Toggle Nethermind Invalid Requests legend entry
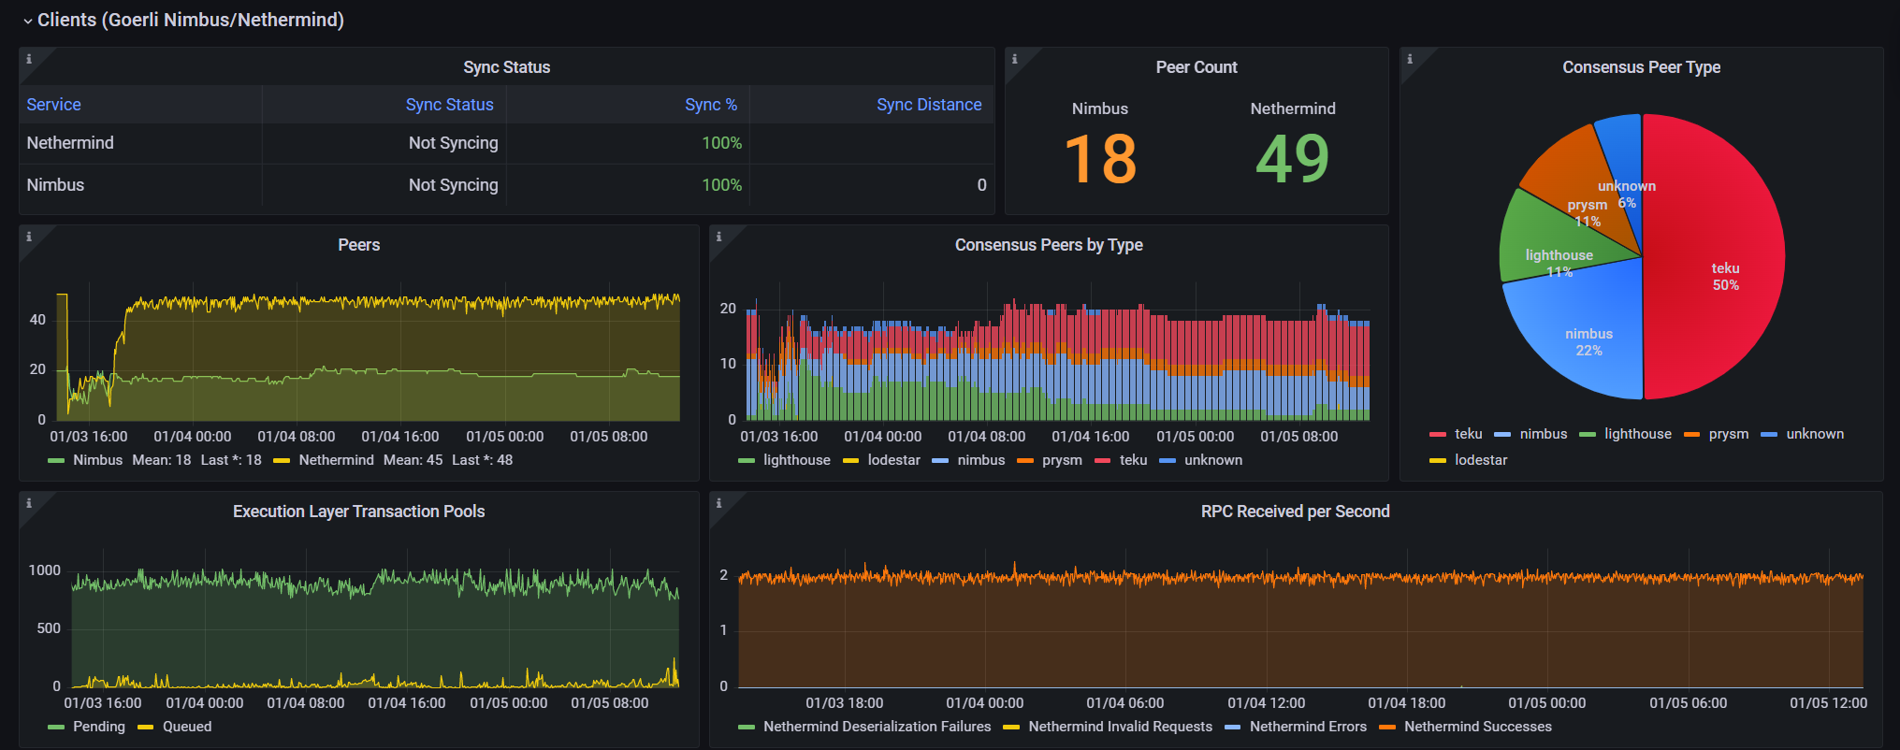 point(1120,727)
